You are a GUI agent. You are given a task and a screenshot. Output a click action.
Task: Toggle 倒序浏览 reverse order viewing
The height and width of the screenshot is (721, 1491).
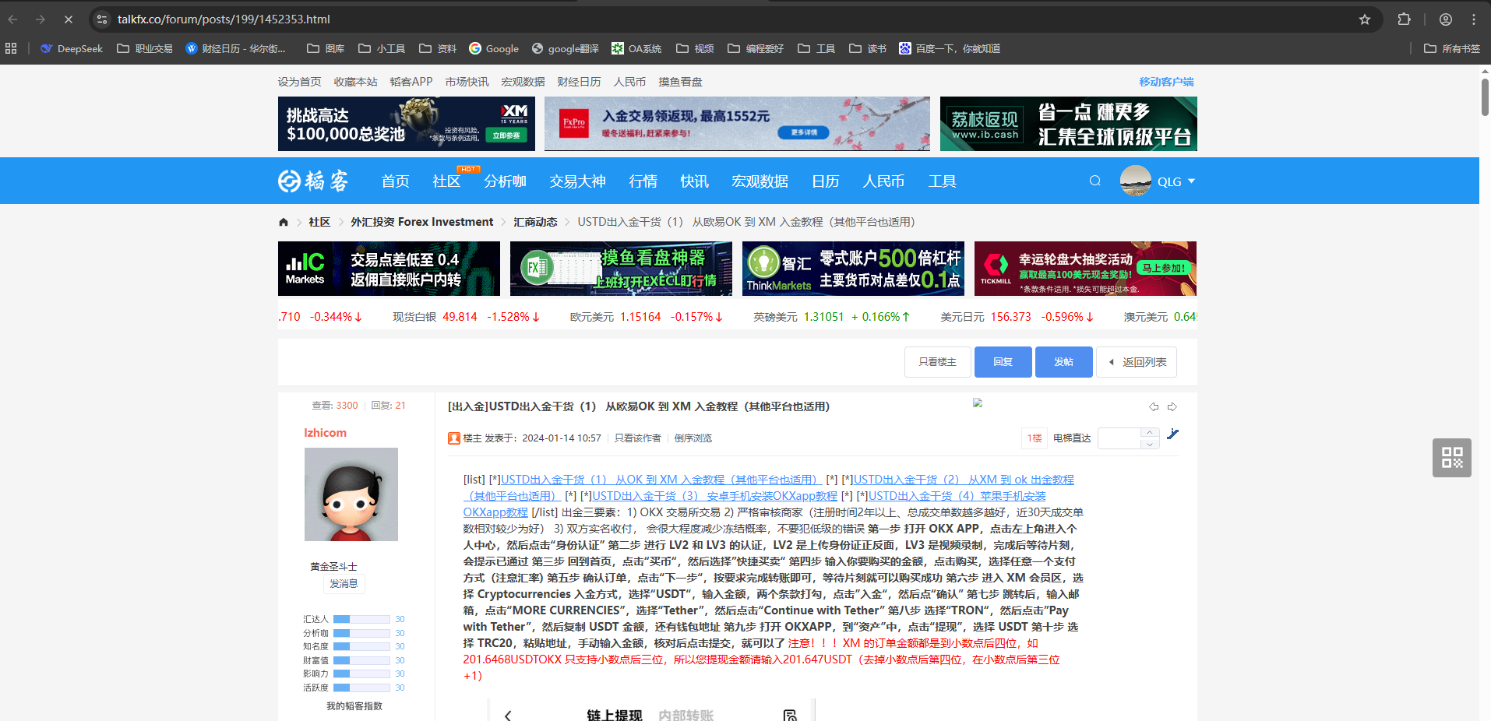coord(693,438)
